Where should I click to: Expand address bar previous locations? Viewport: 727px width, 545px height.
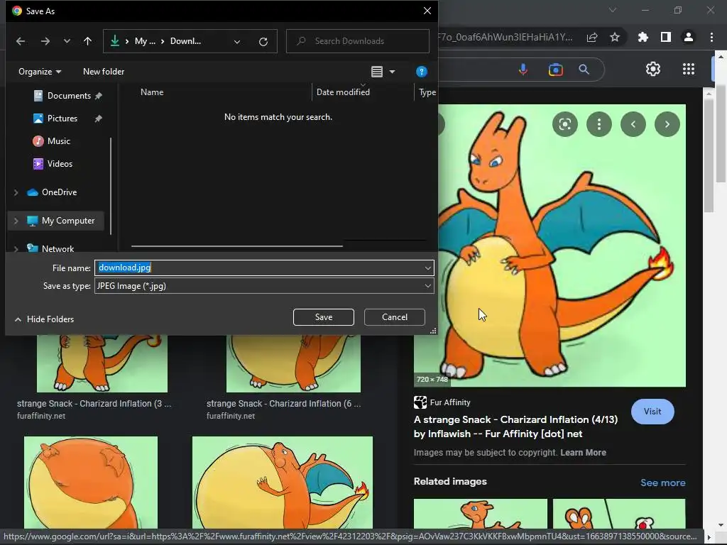tap(237, 42)
